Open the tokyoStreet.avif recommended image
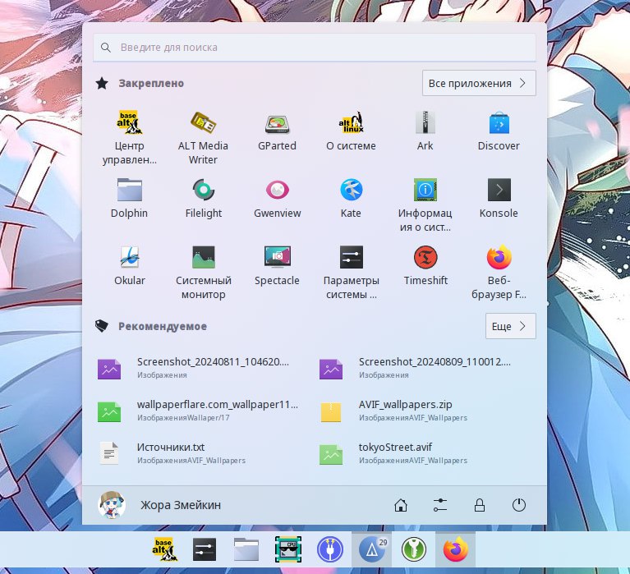Screen dimensions: 630x574 (394, 452)
